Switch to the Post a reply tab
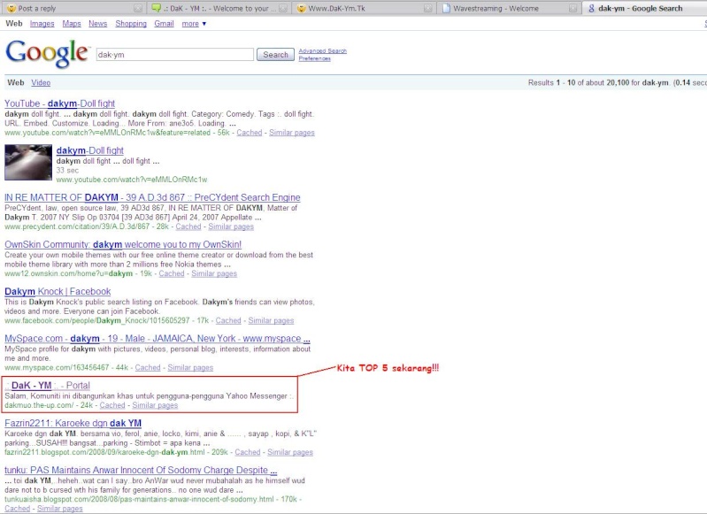This screenshot has width=707, height=514. coord(73,8)
